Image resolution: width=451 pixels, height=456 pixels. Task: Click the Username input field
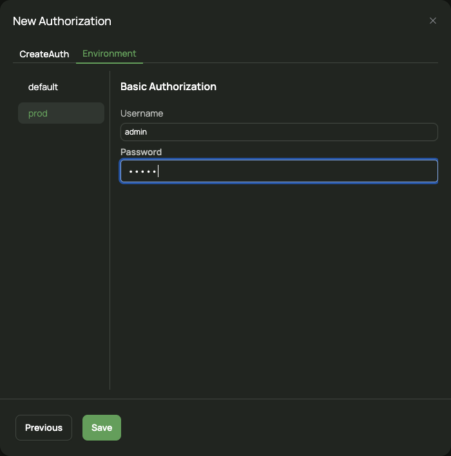(x=279, y=132)
